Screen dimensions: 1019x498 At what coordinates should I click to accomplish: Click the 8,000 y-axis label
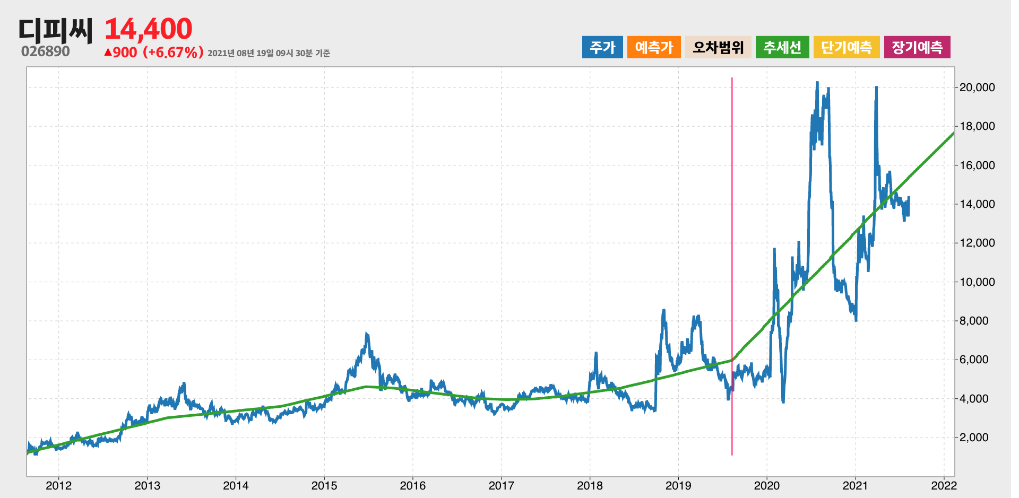coord(974,321)
